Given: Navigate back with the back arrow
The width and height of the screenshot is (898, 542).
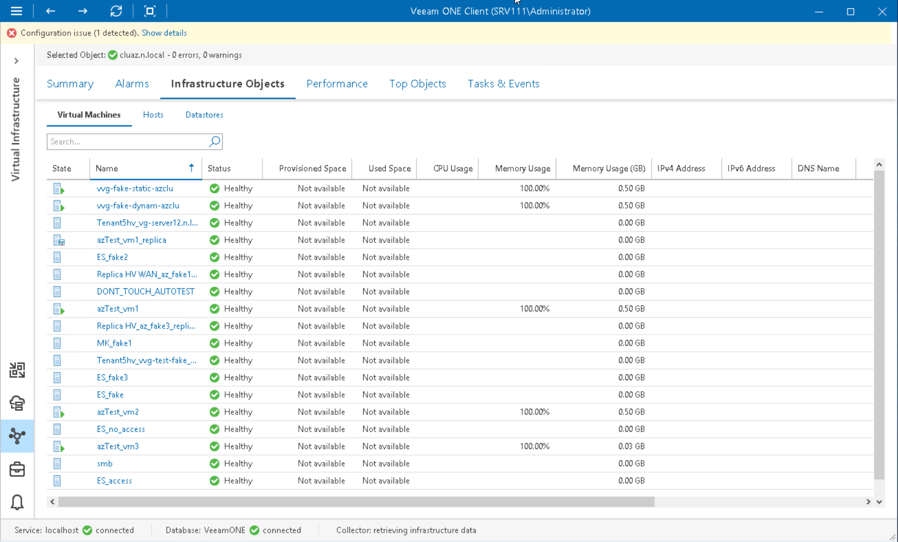Looking at the screenshot, I should pos(50,11).
